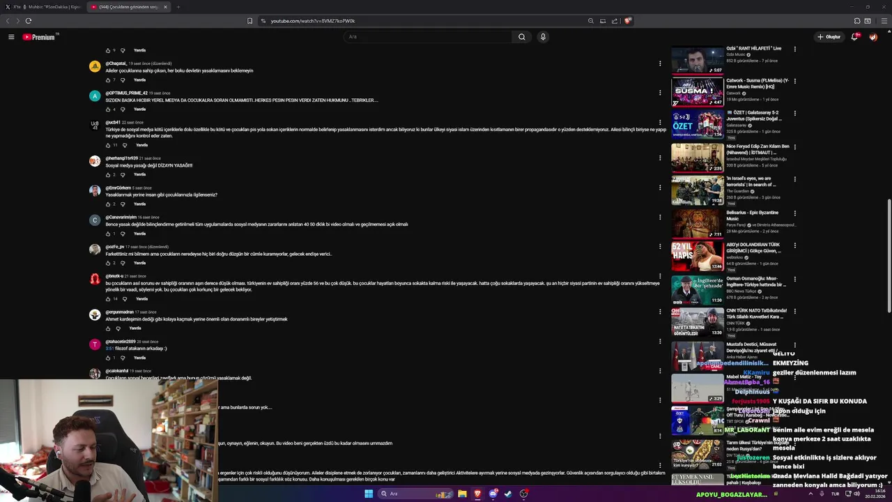Like the @ergunmadran comment
892x502 pixels.
point(108,328)
